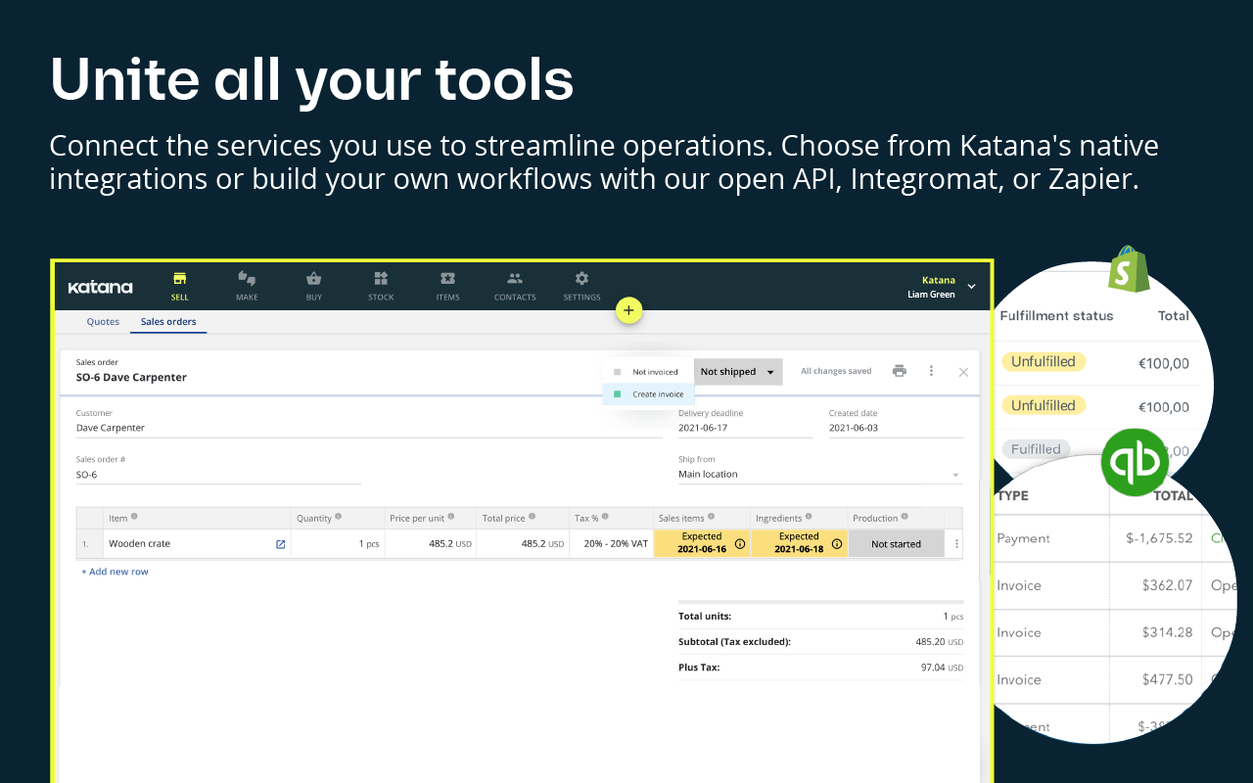The image size is (1253, 783).
Task: Navigate to the STOCK section
Action: click(x=381, y=286)
